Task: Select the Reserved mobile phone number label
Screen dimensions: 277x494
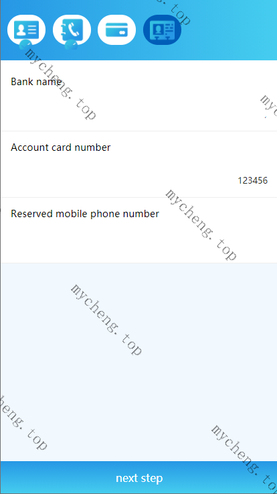Action: tap(85, 214)
